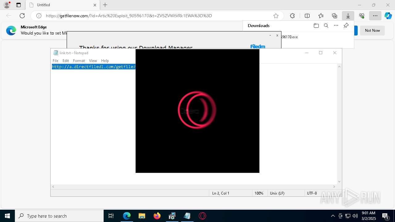This screenshot has width=395, height=222.
Task: Add this page to favorites star
Action: pyautogui.click(x=276, y=16)
